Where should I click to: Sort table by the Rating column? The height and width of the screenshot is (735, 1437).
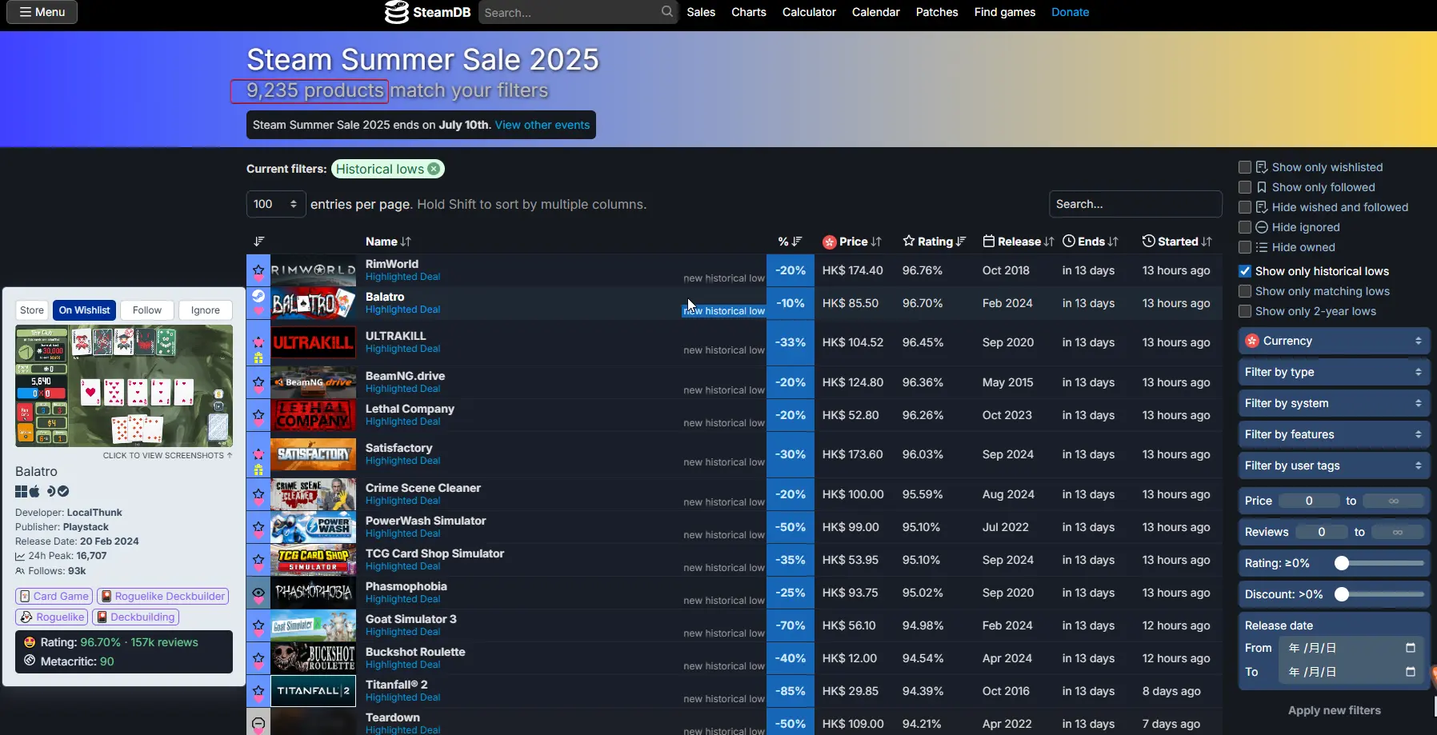point(935,242)
